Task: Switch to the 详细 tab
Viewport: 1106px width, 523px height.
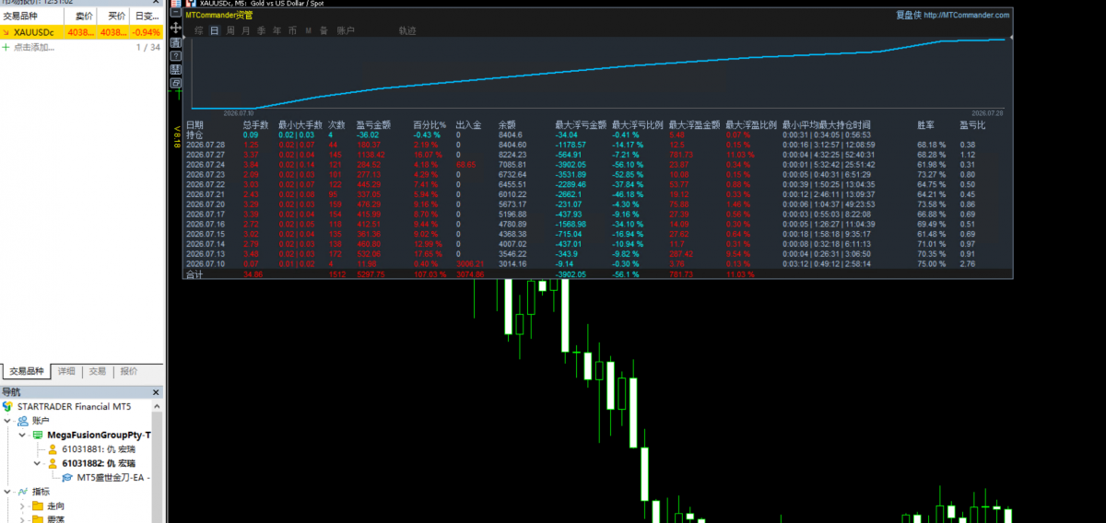Action: pyautogui.click(x=66, y=371)
